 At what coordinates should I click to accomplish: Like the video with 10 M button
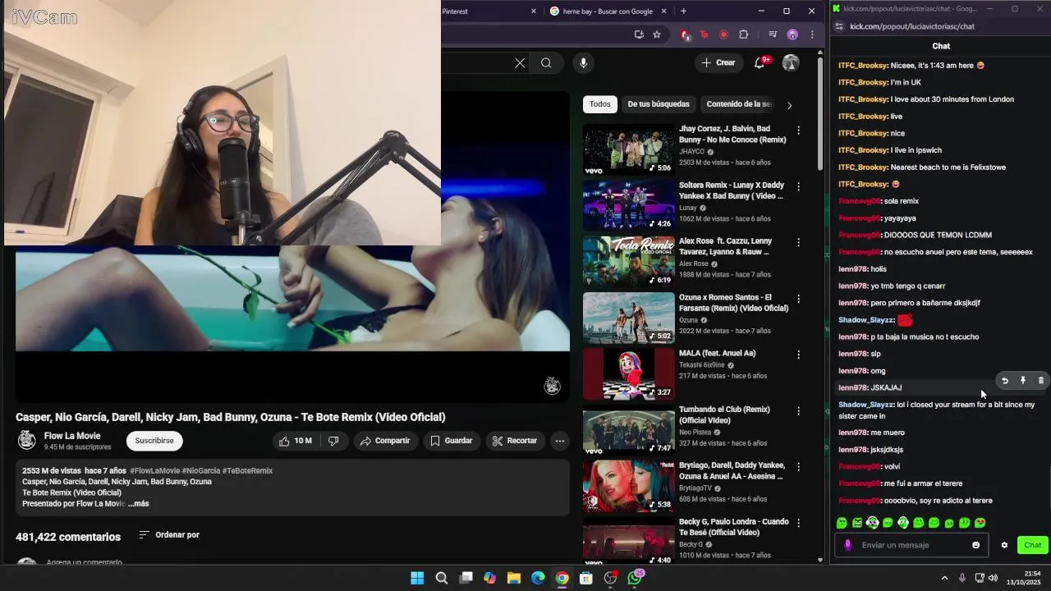[x=296, y=441]
